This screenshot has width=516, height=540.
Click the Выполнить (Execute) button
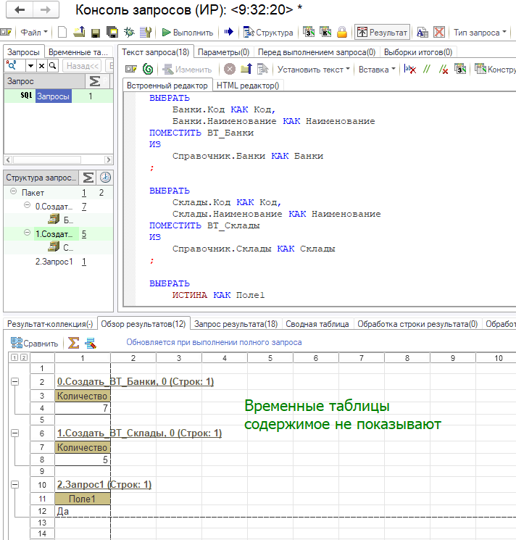pos(188,33)
